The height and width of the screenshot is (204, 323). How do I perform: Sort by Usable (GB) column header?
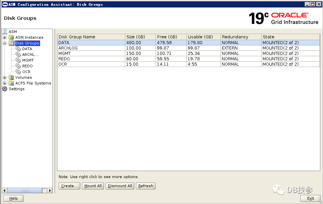point(203,37)
